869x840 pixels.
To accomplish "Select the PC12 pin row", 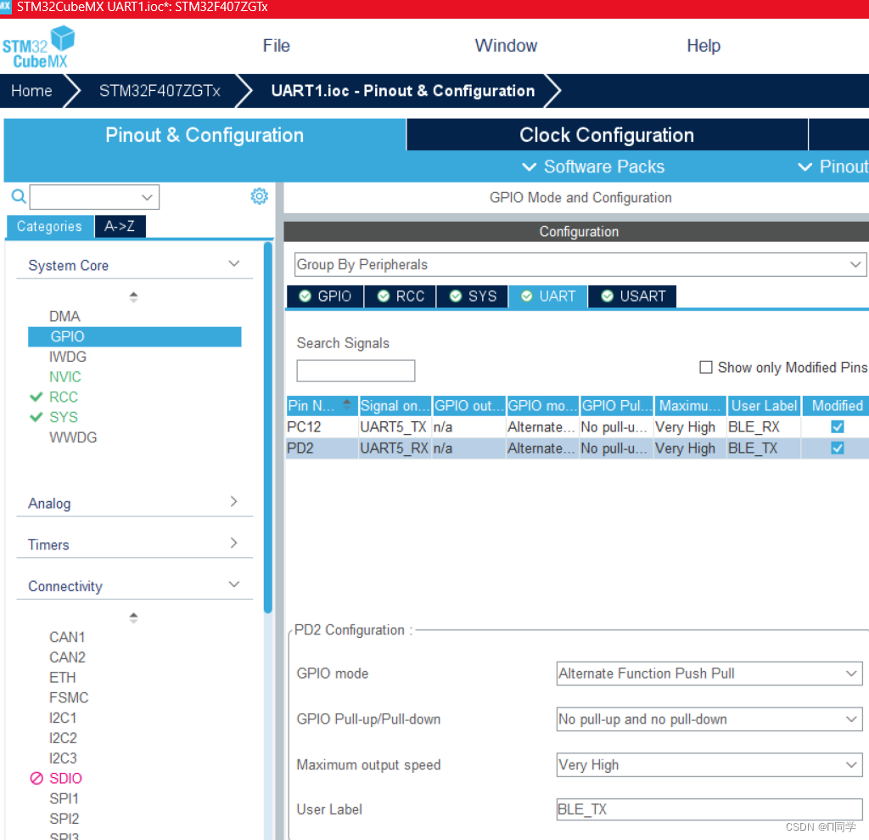I will (577, 426).
